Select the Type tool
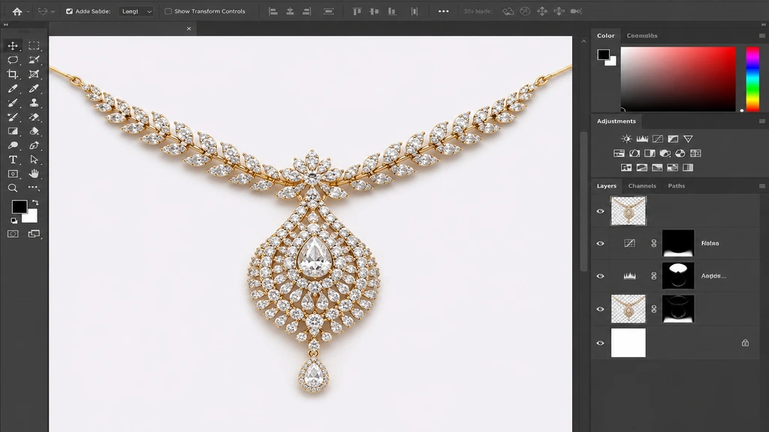769x432 pixels. point(13,160)
